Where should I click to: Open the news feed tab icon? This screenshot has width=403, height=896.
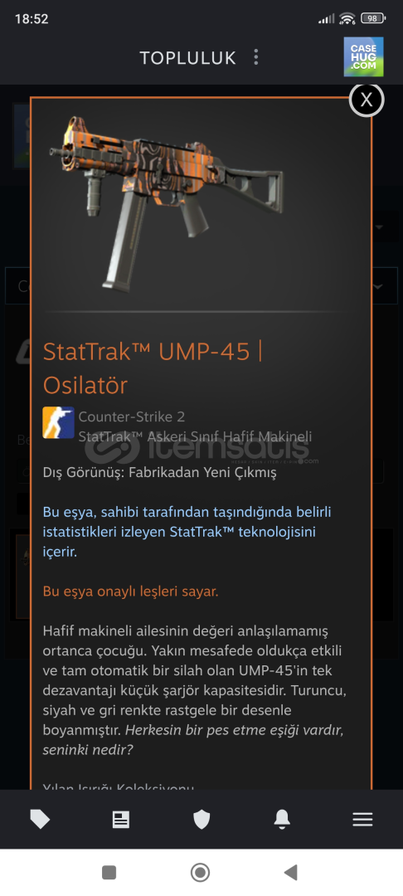point(120,820)
